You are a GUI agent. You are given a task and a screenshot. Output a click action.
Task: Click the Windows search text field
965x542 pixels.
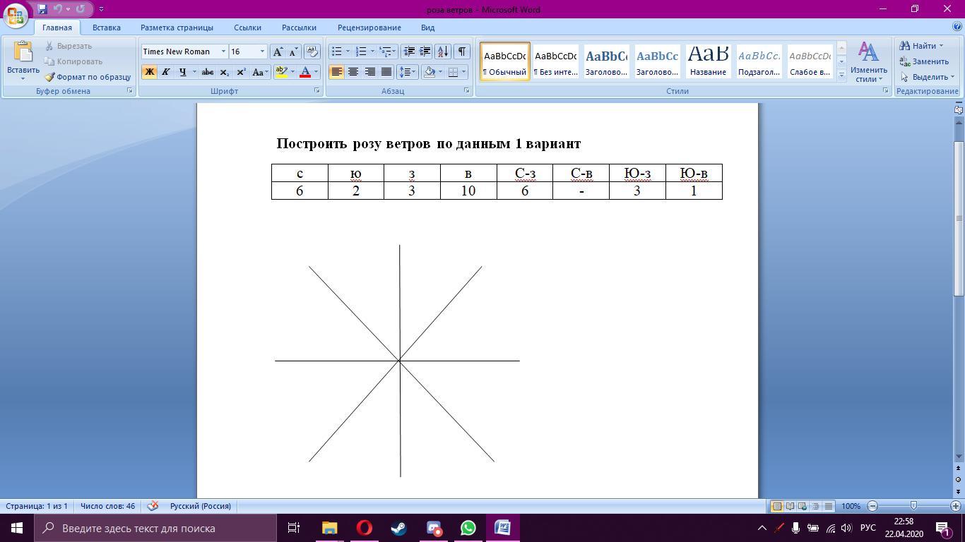tap(155, 528)
